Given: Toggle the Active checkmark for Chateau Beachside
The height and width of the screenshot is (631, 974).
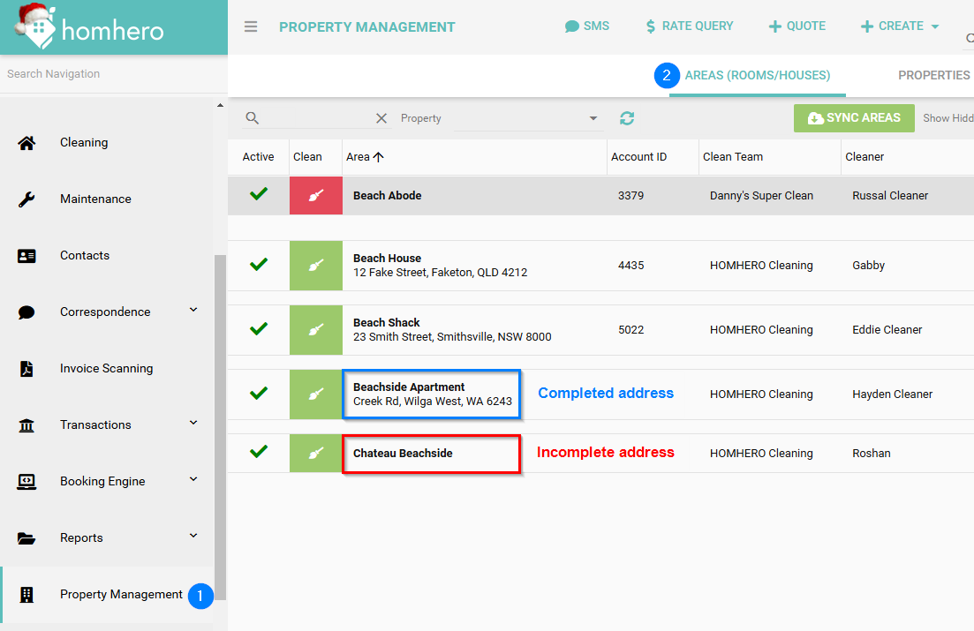Looking at the screenshot, I should 259,452.
